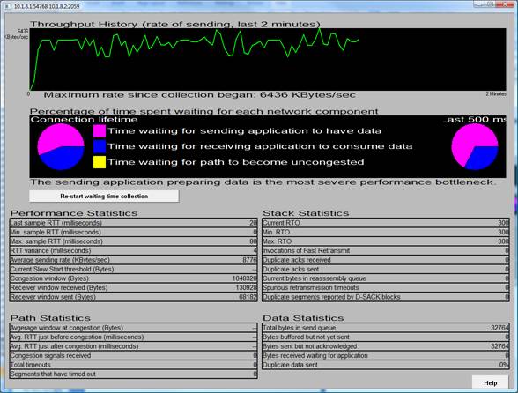The image size is (518, 393).
Task: Select Total bytes in send queue row
Action: click(386, 328)
